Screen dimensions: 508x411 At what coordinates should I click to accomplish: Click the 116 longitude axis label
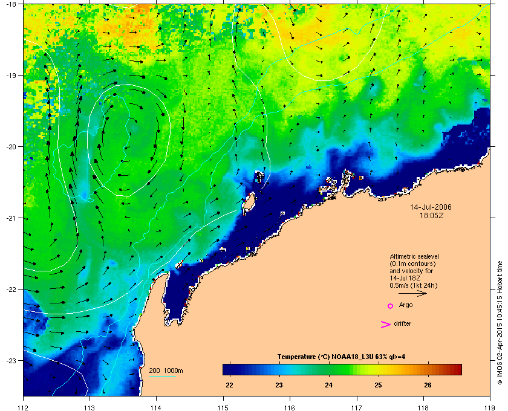(290, 408)
